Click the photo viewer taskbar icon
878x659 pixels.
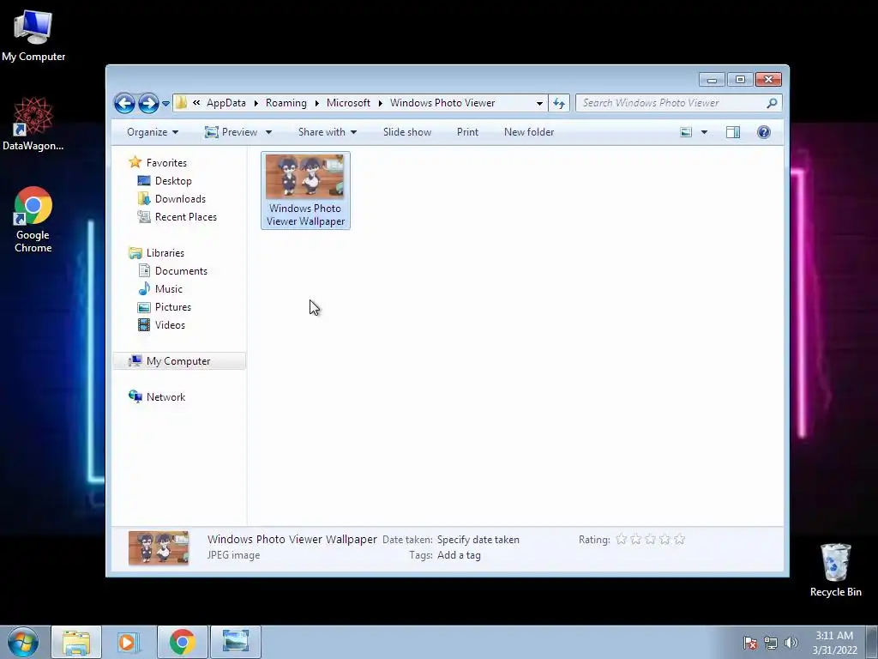(235, 642)
